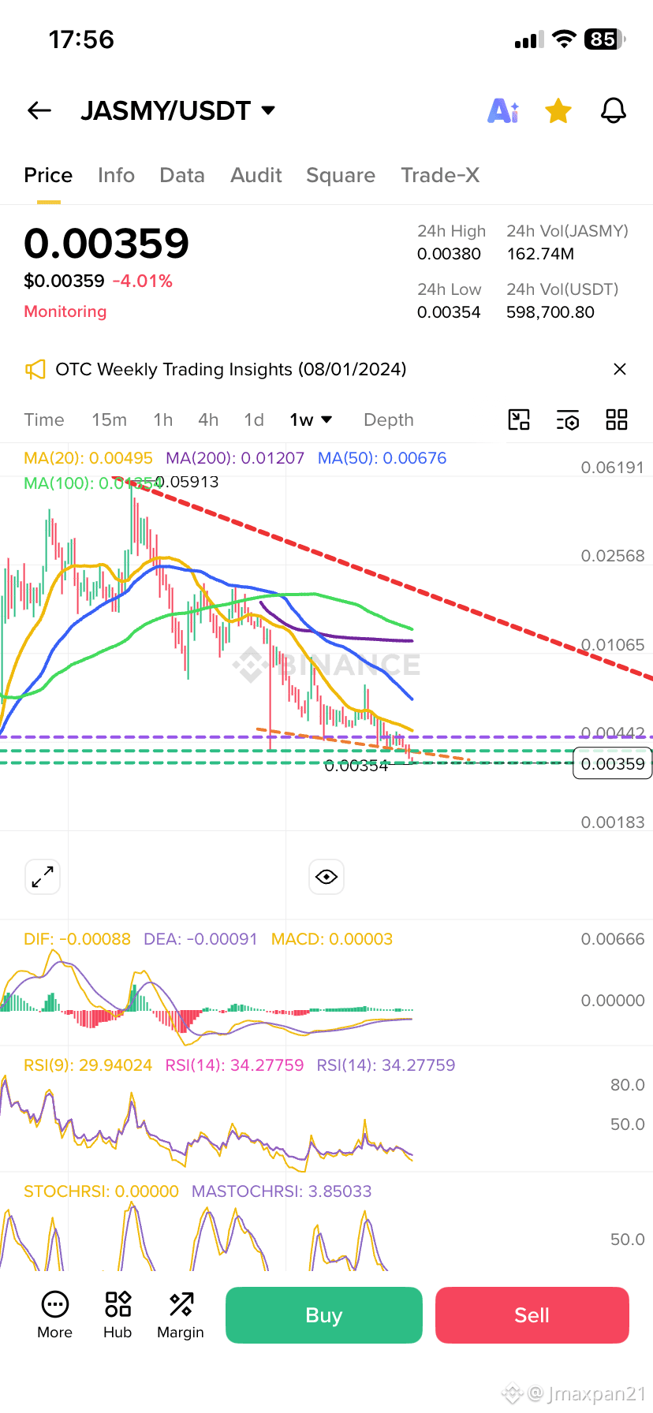Expand the 1w interval dropdown
The image size is (653, 1413).
(x=311, y=419)
